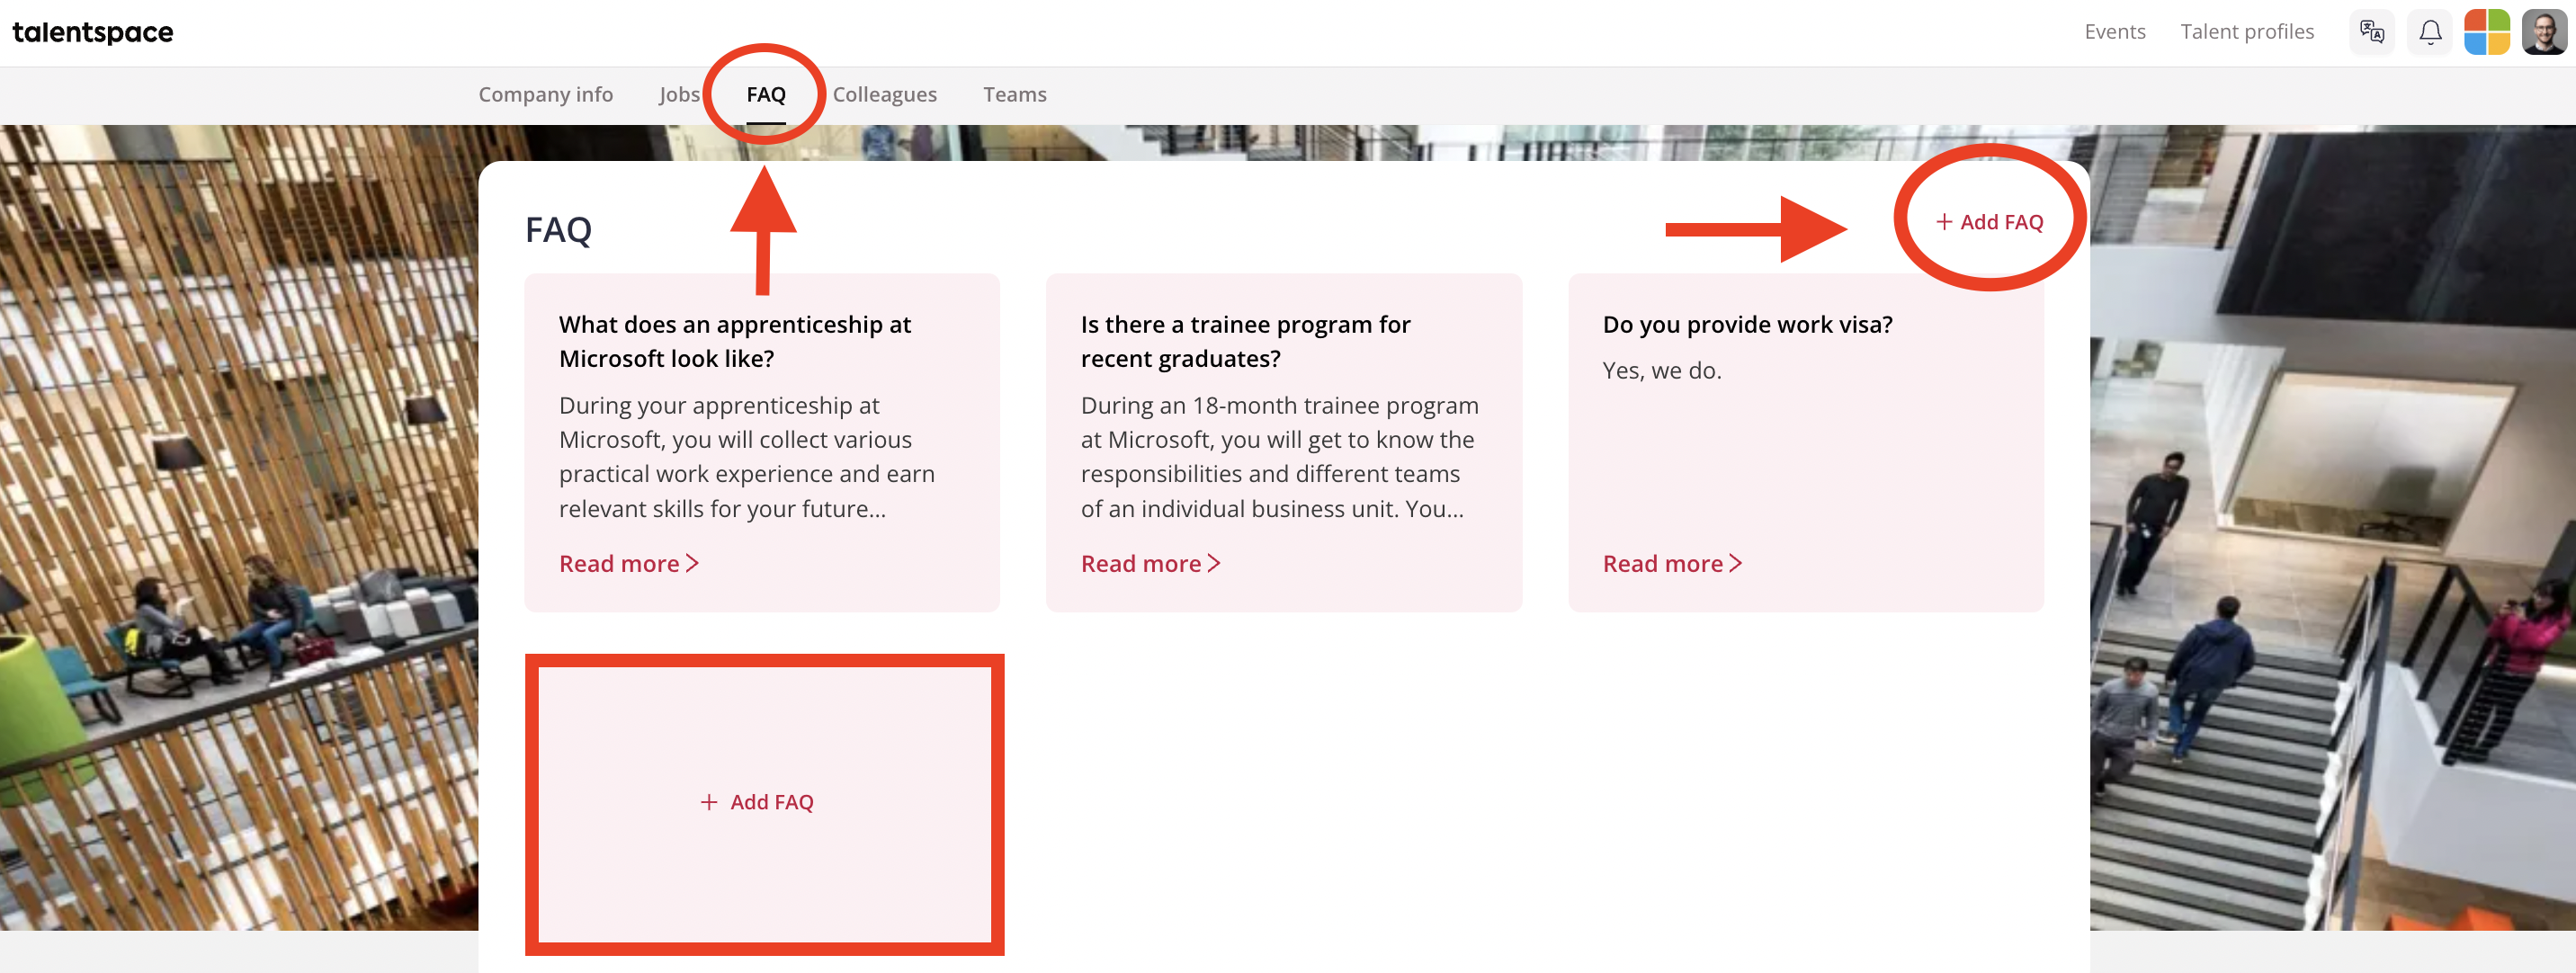Click the talentspace logo

(93, 32)
